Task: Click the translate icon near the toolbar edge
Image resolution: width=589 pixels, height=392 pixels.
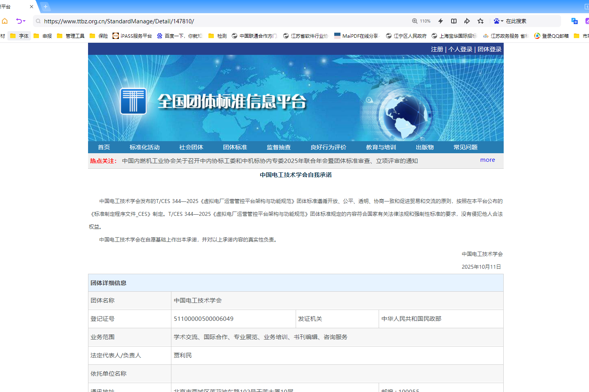Action: 574,21
